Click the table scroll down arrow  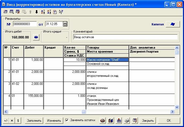pyautogui.click(x=177, y=107)
